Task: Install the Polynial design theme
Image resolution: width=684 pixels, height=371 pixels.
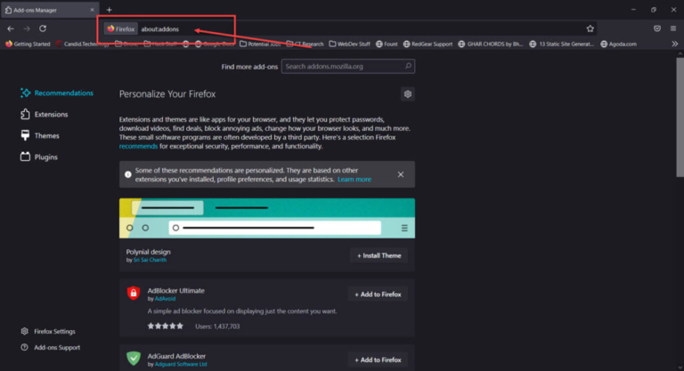Action: [x=379, y=255]
